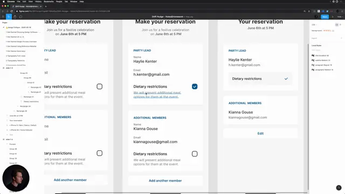Viewport: 345px width, 194px height.
Task: Select the Preview layer
Action: (12, 144)
